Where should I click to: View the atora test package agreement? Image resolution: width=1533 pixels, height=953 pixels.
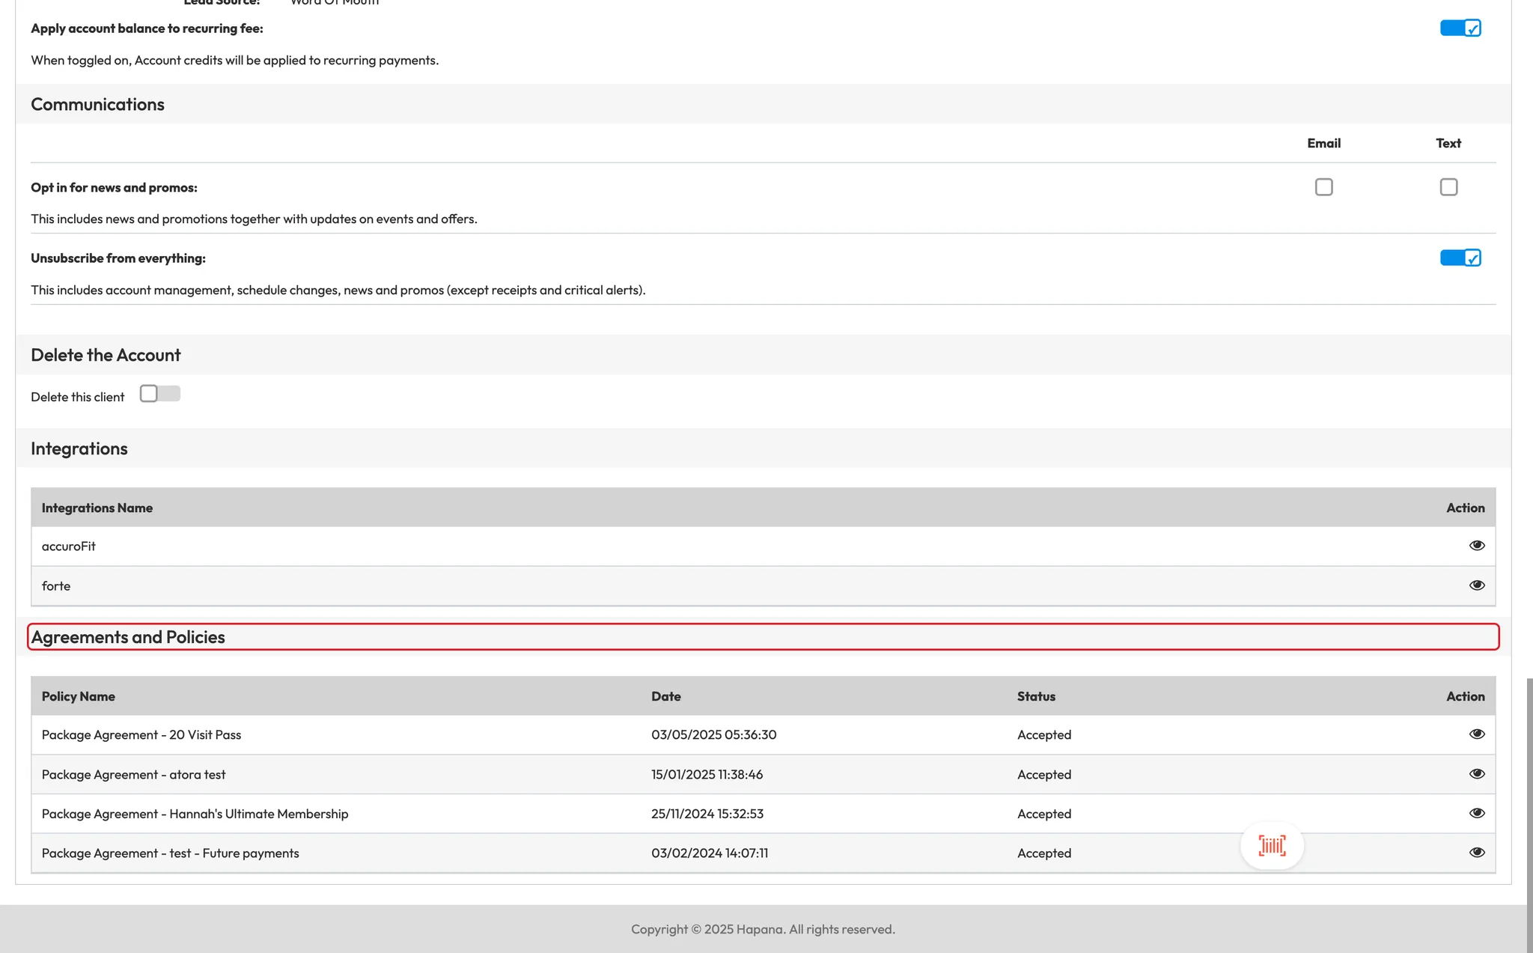1476,774
